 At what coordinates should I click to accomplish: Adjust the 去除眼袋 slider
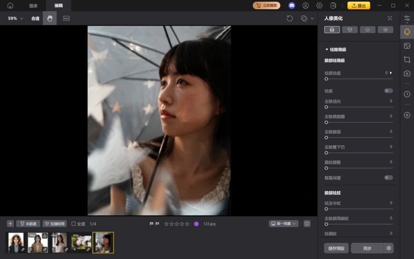(359, 138)
